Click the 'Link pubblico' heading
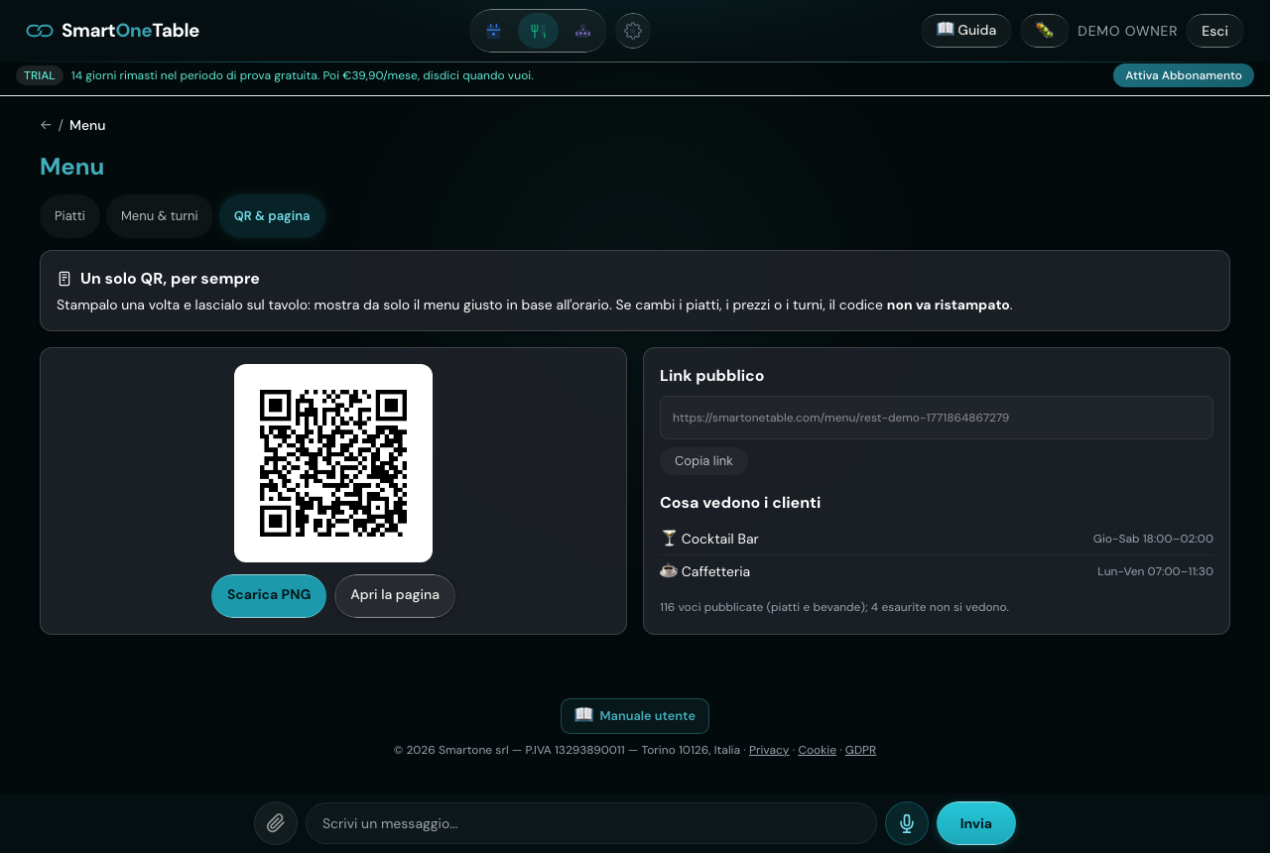 711,376
